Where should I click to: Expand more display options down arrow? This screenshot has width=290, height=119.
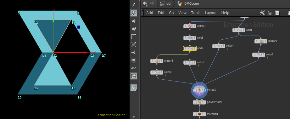(x=134, y=117)
